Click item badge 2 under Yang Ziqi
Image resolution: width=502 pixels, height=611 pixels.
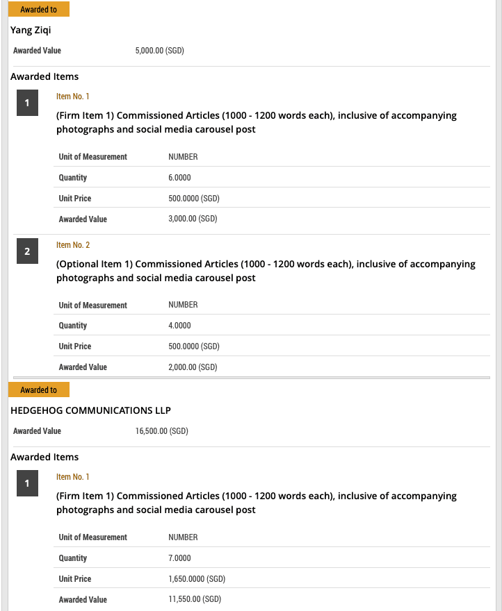click(27, 252)
